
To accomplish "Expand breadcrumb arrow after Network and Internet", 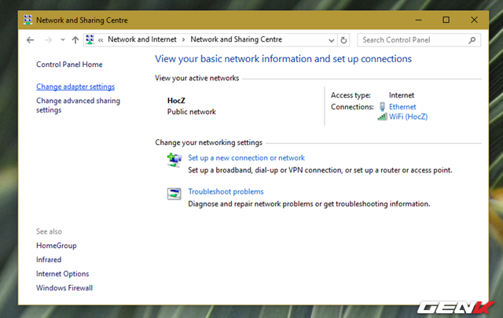I will (x=183, y=40).
